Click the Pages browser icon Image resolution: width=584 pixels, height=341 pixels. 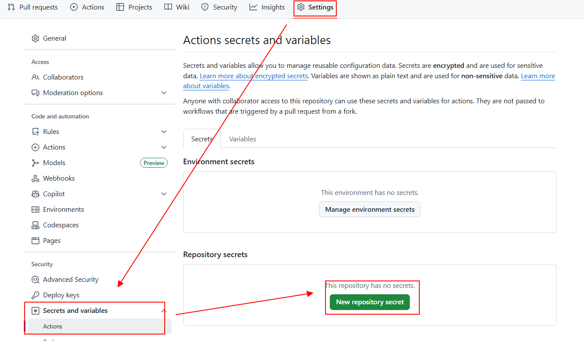click(x=35, y=241)
